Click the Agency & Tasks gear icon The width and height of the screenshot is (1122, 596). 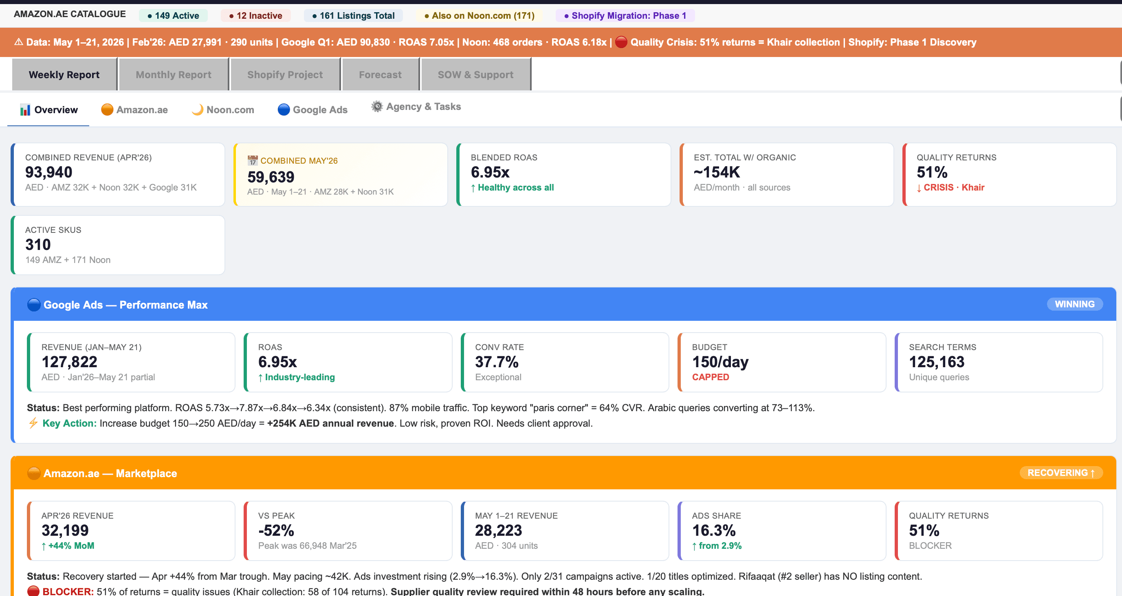pos(377,106)
